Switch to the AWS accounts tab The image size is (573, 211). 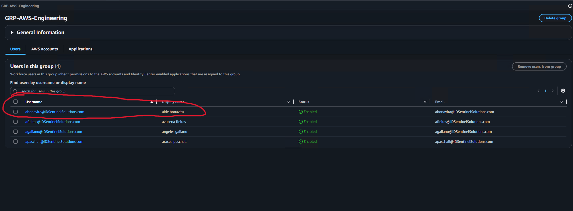click(x=44, y=49)
